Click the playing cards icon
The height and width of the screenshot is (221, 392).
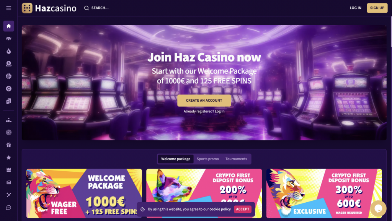(x=9, y=101)
